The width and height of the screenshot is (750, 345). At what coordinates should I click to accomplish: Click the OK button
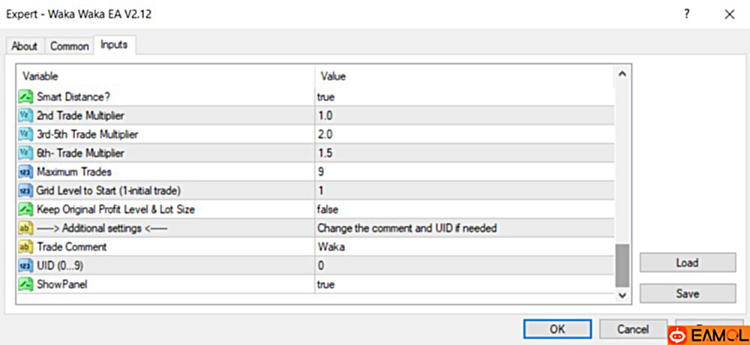pyautogui.click(x=557, y=329)
